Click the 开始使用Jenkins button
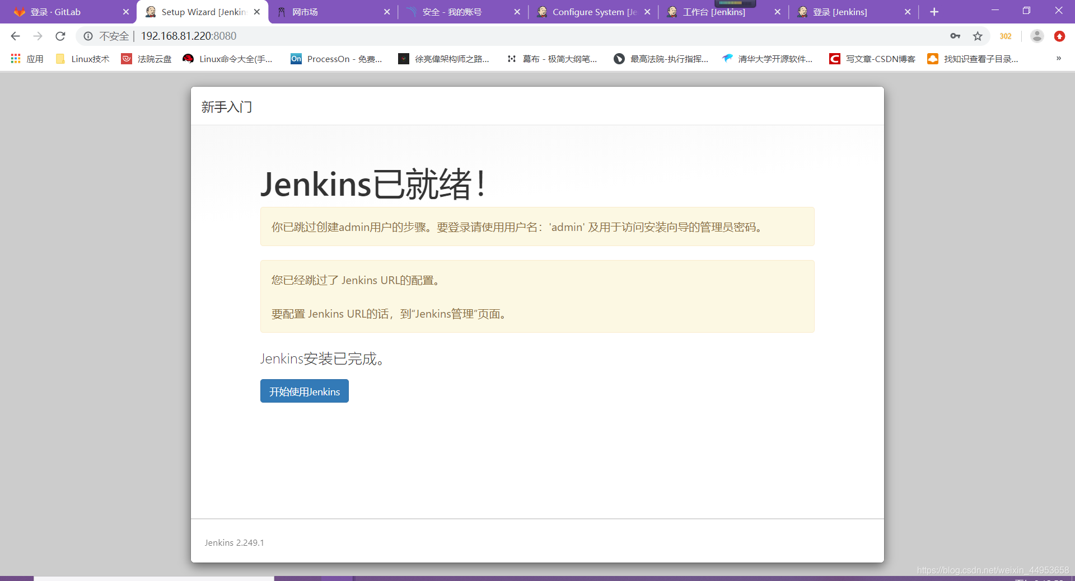1075x581 pixels. (x=304, y=391)
